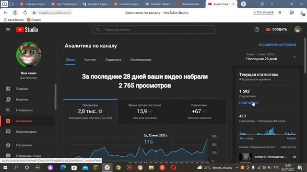Click the weather 27°C Mostly cloudy widget
This screenshot has height=172, width=307.
click(214, 168)
